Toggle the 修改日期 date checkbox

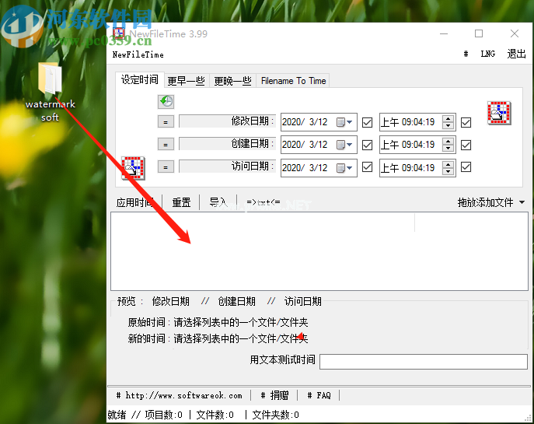coord(368,122)
